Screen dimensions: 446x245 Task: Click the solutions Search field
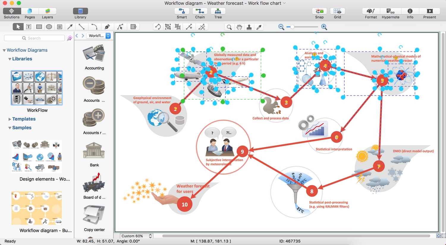(x=34, y=38)
